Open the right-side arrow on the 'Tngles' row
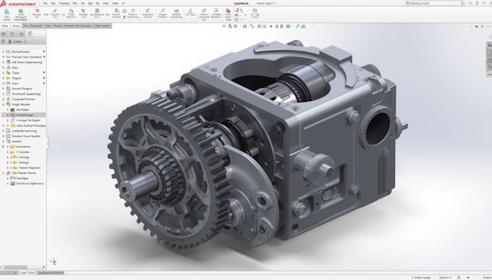 click(x=44, y=78)
